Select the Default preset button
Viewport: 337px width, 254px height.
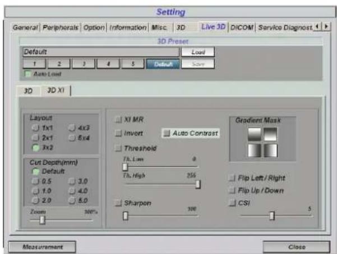pyautogui.click(x=163, y=64)
